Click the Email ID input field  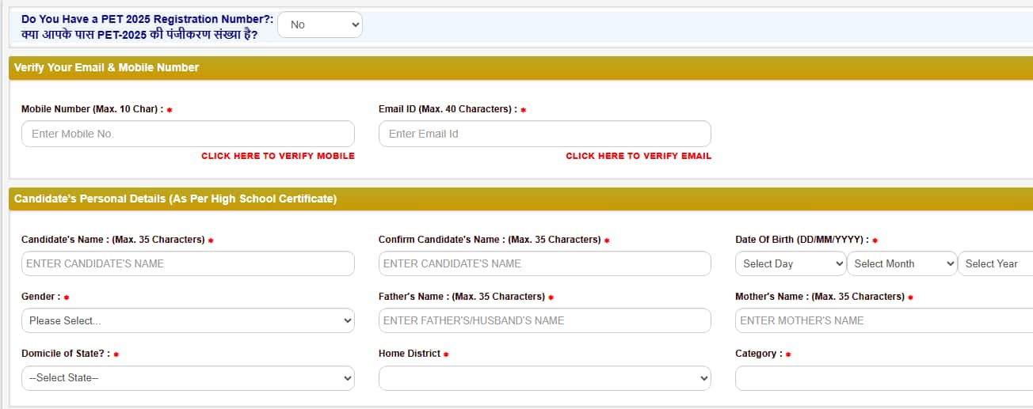[545, 134]
